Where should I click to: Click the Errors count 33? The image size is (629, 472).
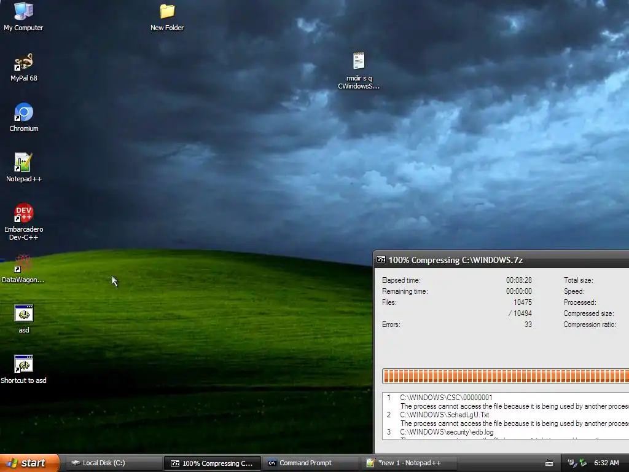coord(528,324)
